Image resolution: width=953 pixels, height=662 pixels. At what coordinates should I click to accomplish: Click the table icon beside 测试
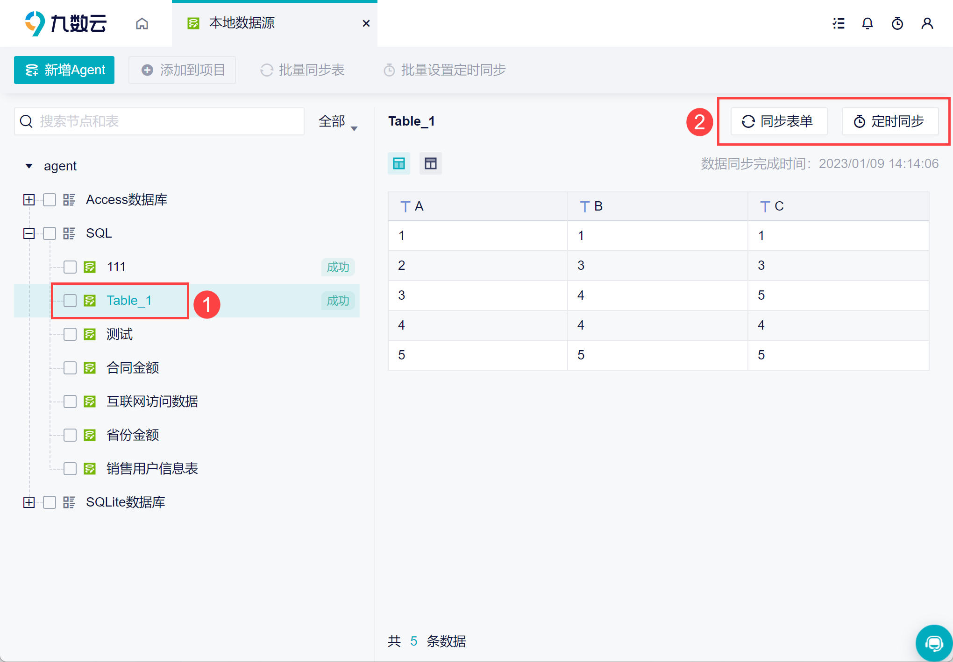click(90, 334)
